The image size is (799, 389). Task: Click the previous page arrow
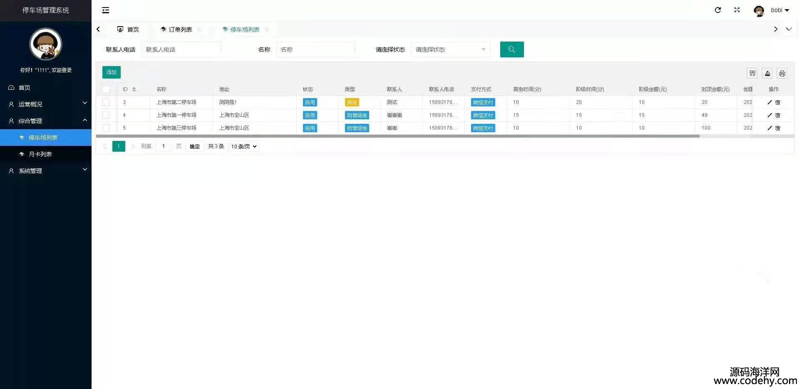pos(104,146)
